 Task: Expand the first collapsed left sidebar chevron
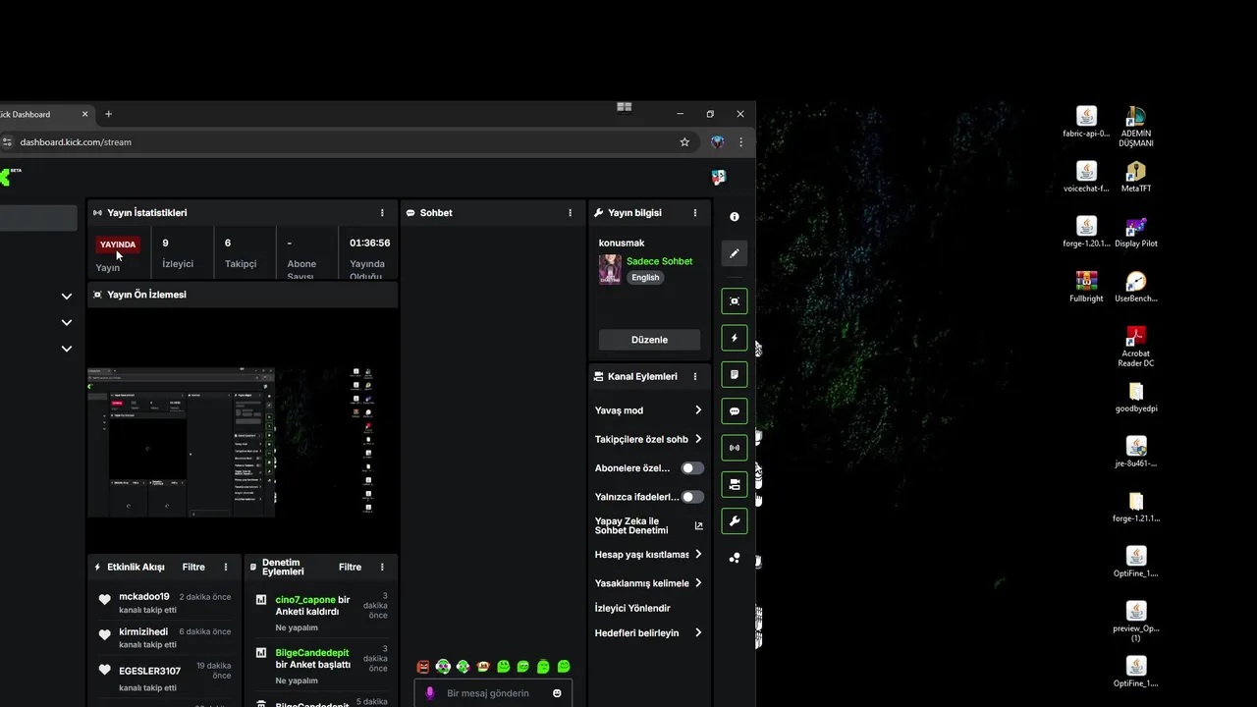[67, 297]
